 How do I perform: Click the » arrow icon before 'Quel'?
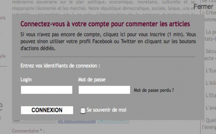203,120
